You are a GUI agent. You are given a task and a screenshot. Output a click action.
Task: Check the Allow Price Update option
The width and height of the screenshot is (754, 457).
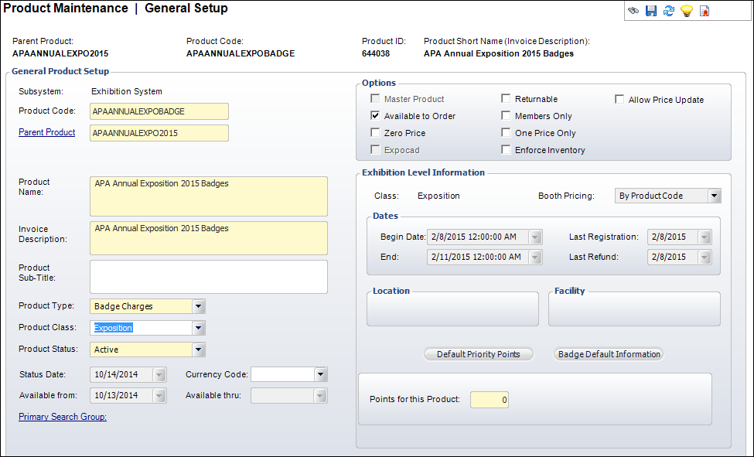coord(619,99)
